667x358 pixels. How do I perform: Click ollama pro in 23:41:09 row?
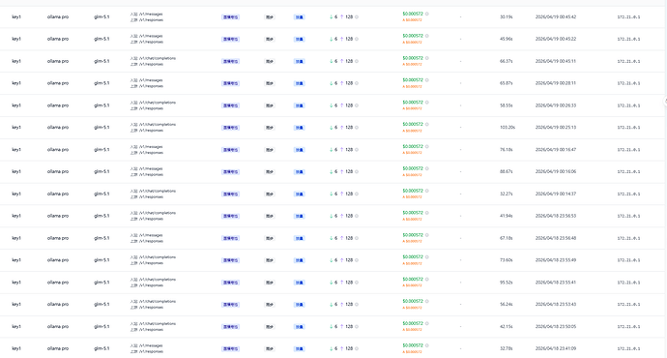[x=58, y=349]
